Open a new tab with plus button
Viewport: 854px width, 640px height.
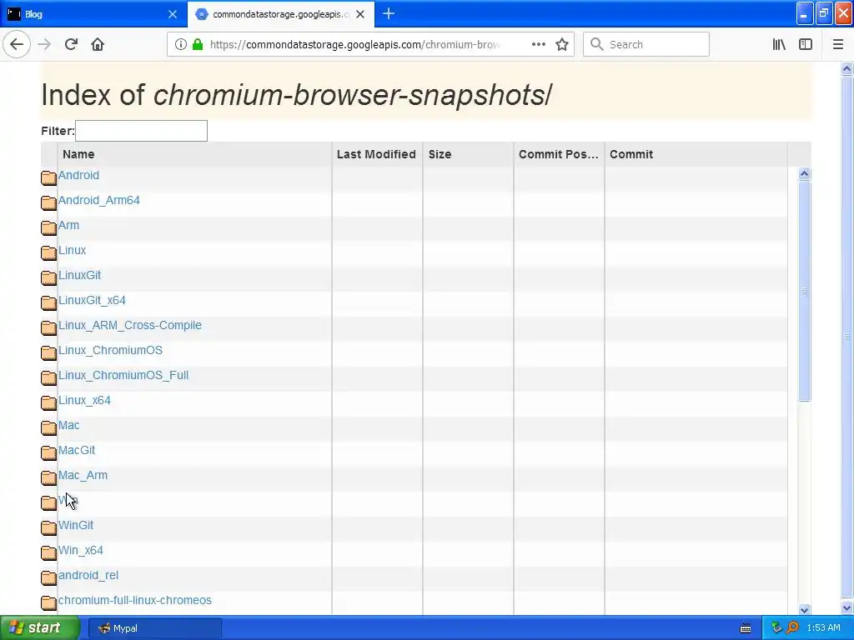tap(389, 13)
